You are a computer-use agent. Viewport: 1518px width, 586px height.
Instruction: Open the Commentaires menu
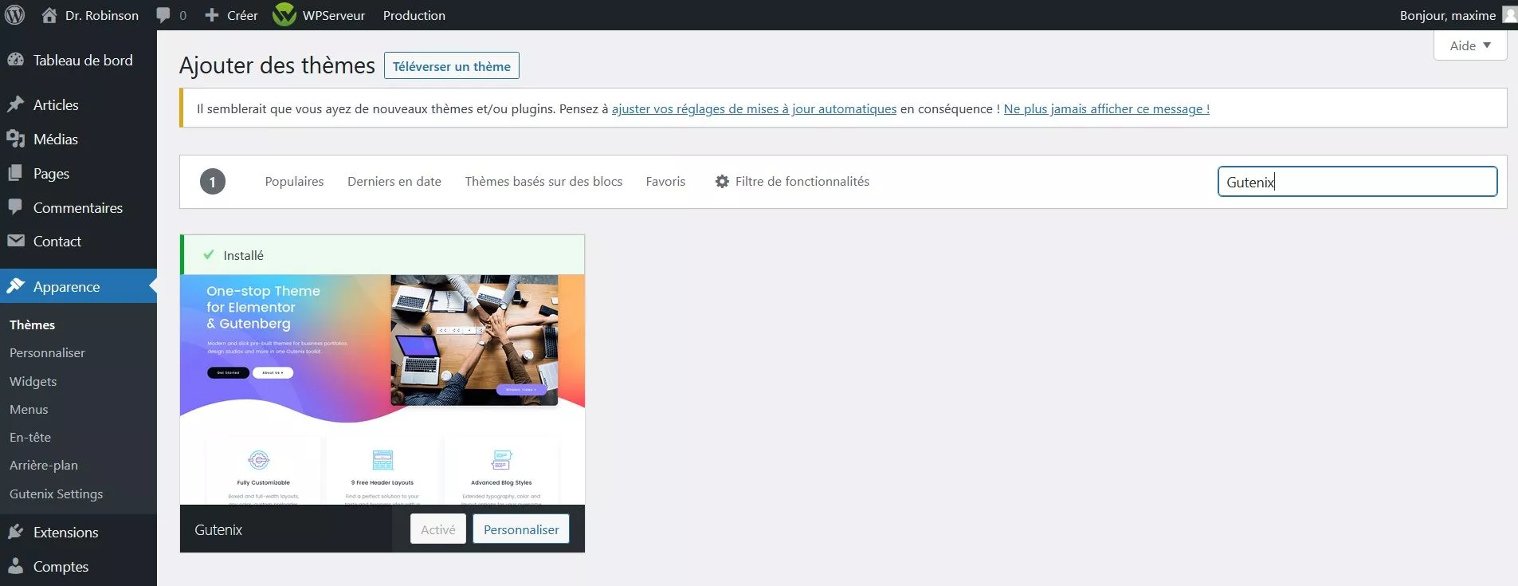(78, 207)
